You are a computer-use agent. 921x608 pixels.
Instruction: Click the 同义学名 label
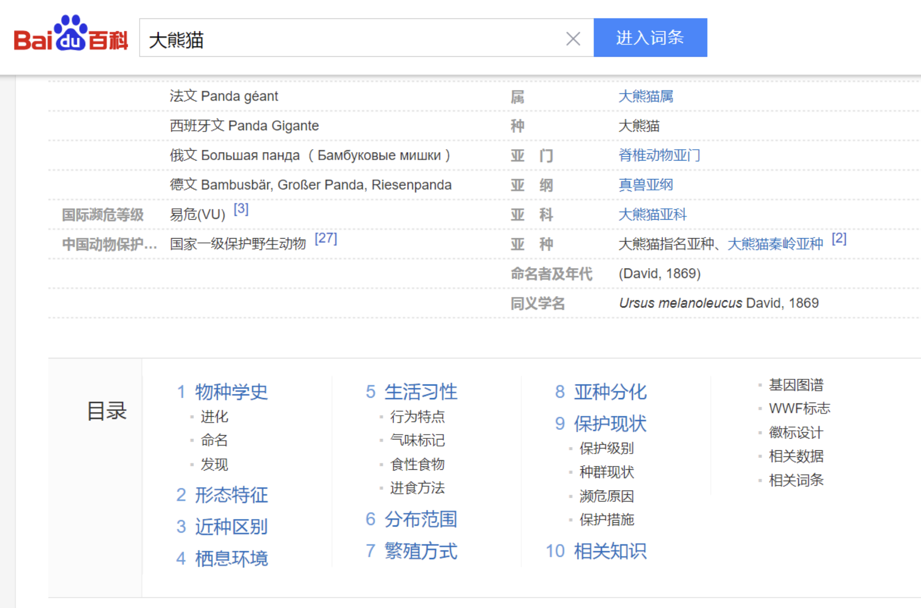[x=538, y=303]
